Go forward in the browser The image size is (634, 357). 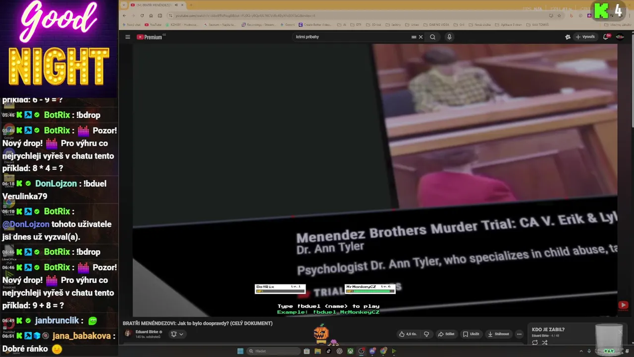tap(133, 15)
